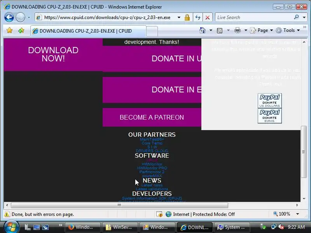Click the 100% zoom level button
The height and width of the screenshot is (233, 311).
(x=282, y=214)
